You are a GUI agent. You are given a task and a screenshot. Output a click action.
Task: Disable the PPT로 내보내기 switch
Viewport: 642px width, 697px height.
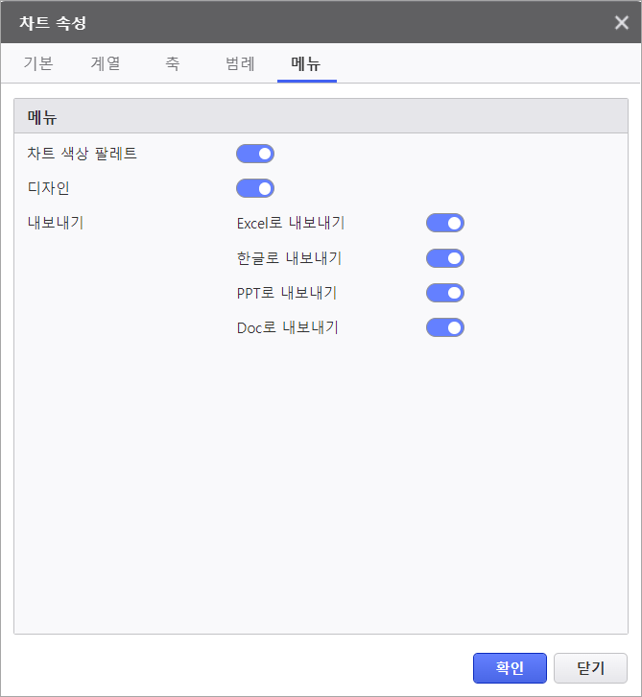[445, 293]
